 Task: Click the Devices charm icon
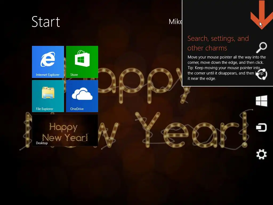(262, 127)
